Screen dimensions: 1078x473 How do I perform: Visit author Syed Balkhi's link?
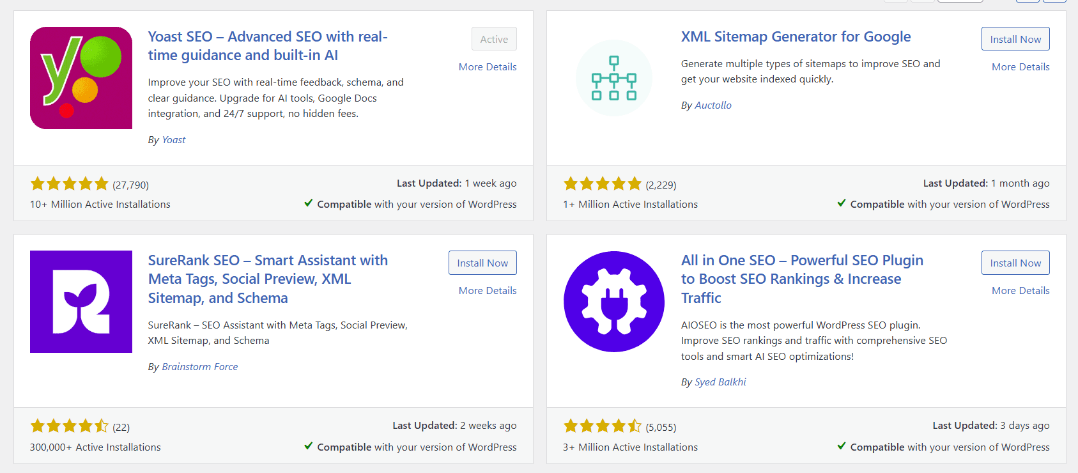[x=720, y=382]
